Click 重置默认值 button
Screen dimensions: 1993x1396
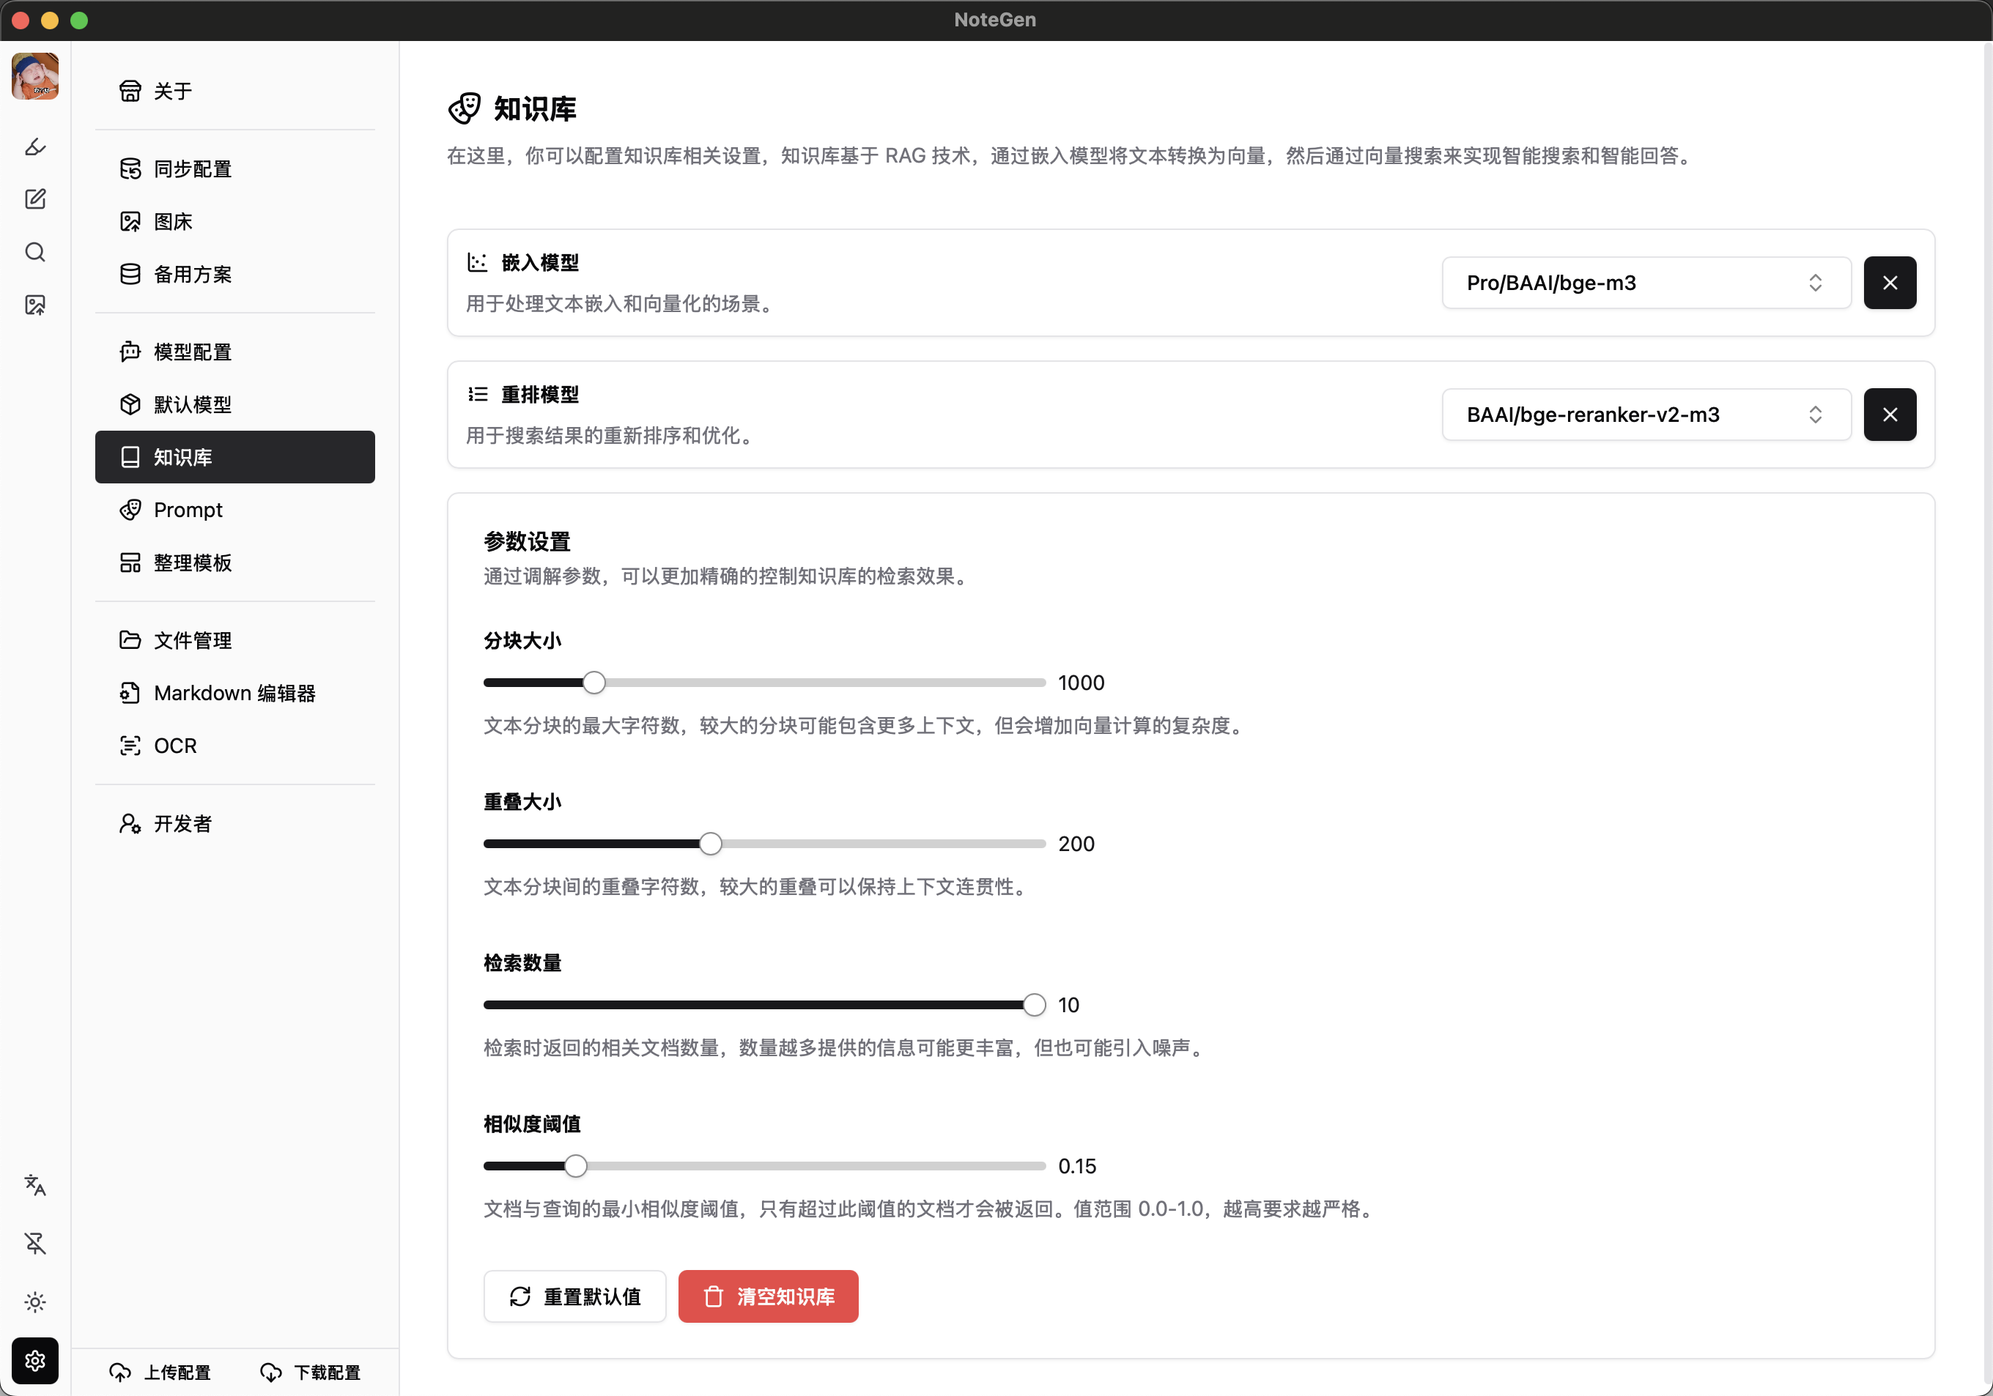(574, 1296)
